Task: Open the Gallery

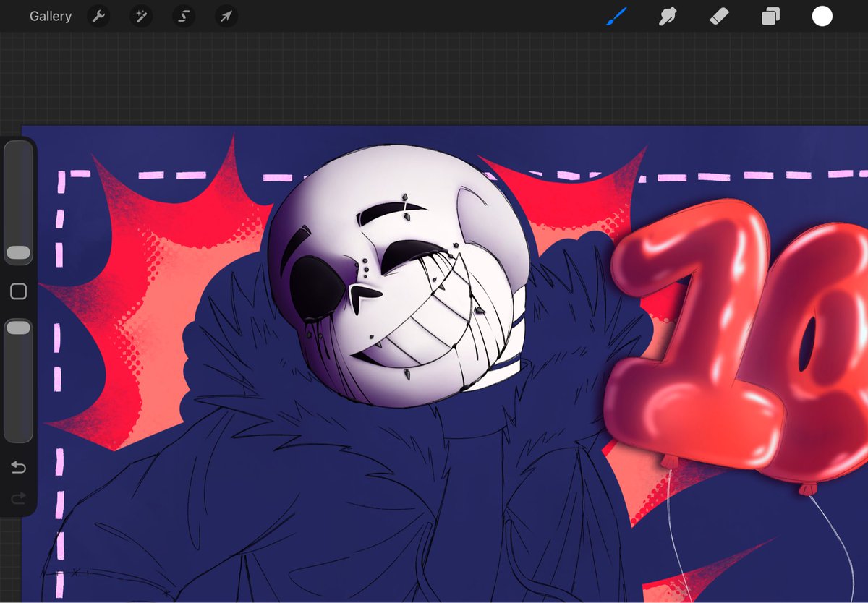Action: point(51,16)
